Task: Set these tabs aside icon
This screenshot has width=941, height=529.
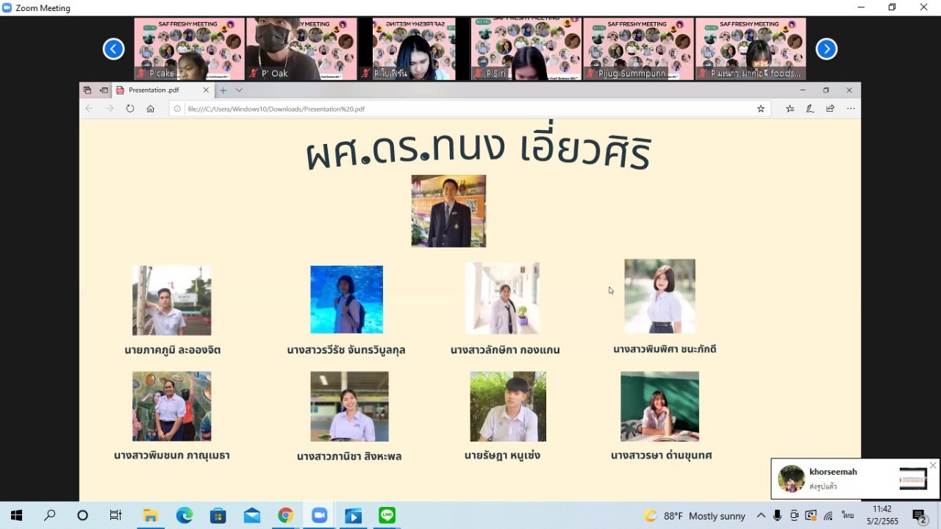Action: click(104, 90)
